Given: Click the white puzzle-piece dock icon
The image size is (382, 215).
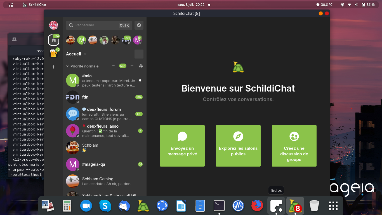Looking at the screenshot, I should (276, 206).
